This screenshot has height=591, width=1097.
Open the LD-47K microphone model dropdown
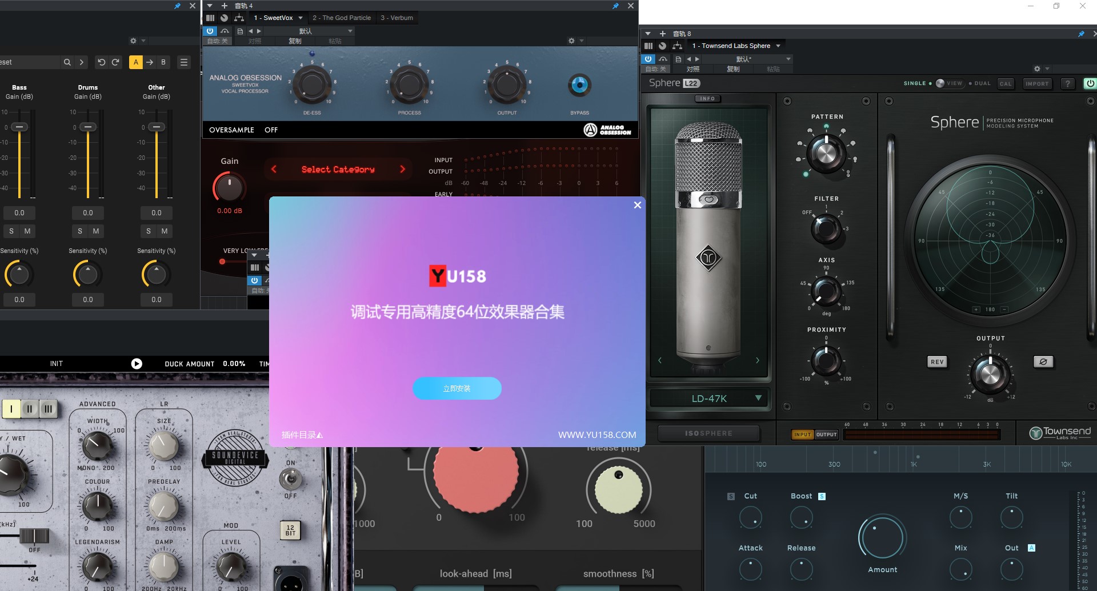point(708,399)
